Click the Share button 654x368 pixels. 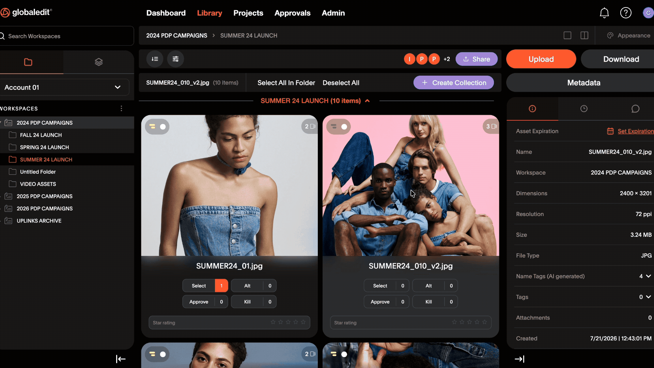coord(477,59)
